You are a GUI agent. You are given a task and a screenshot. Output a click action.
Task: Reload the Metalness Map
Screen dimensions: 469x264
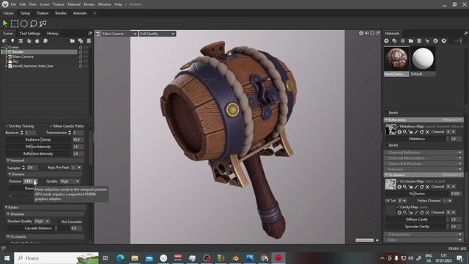click(x=422, y=132)
